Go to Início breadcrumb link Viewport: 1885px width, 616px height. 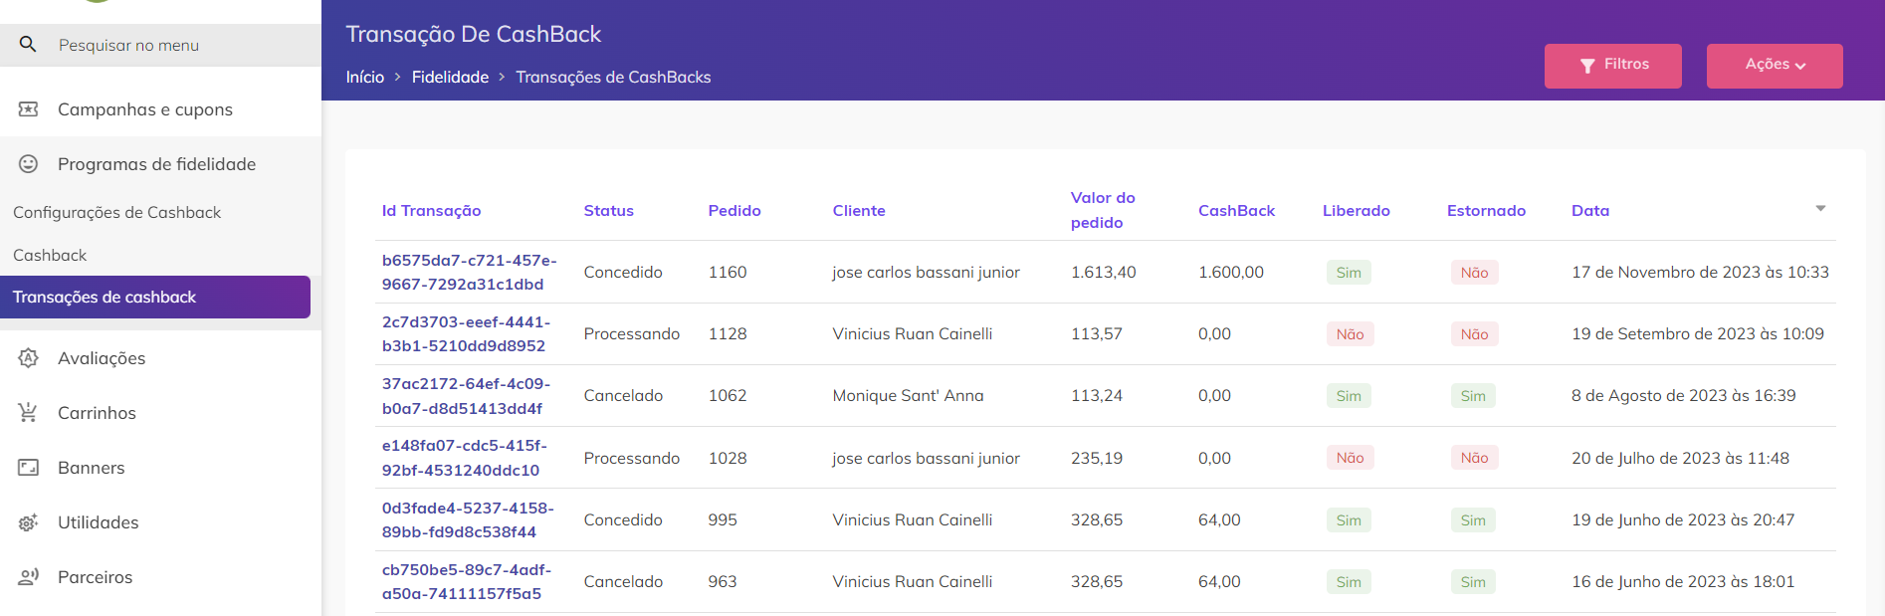364,77
